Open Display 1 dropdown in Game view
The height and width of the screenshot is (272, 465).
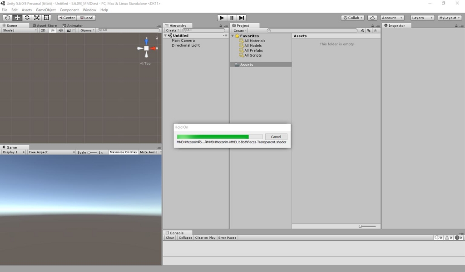click(x=14, y=152)
